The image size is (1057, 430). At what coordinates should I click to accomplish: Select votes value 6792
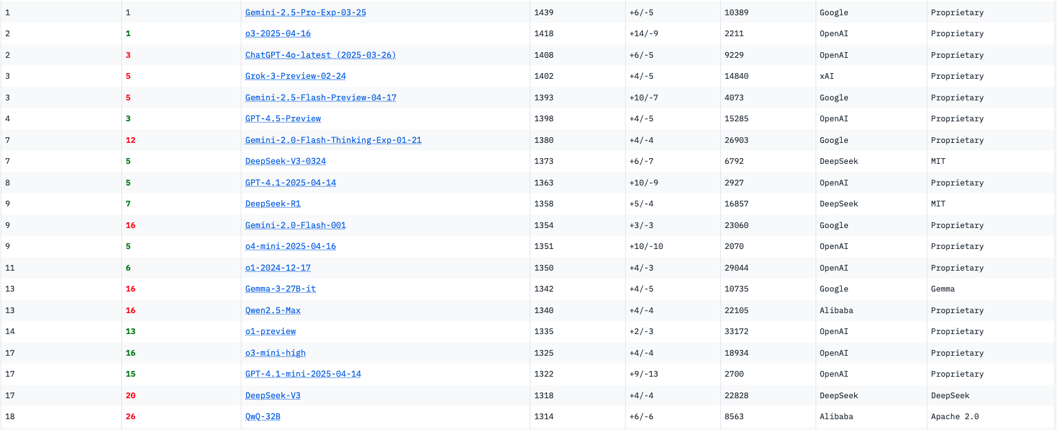[734, 161]
